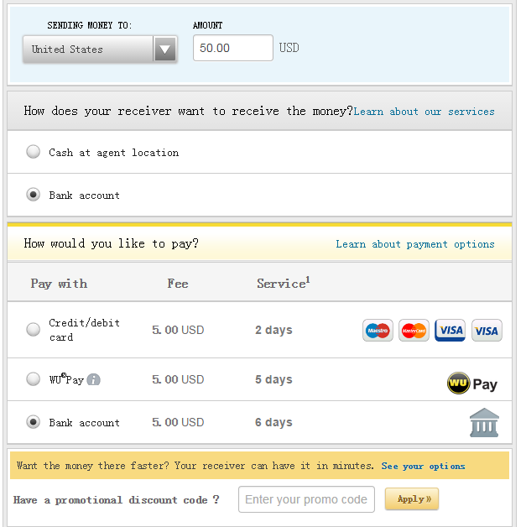The image size is (526, 527).
Task: Select Credit/debit card payment option
Action: pos(34,330)
